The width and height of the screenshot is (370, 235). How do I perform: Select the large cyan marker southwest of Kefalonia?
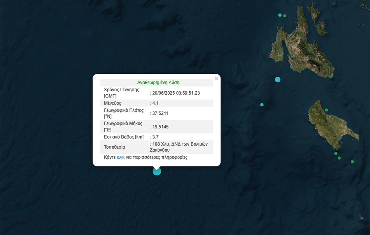(x=277, y=80)
